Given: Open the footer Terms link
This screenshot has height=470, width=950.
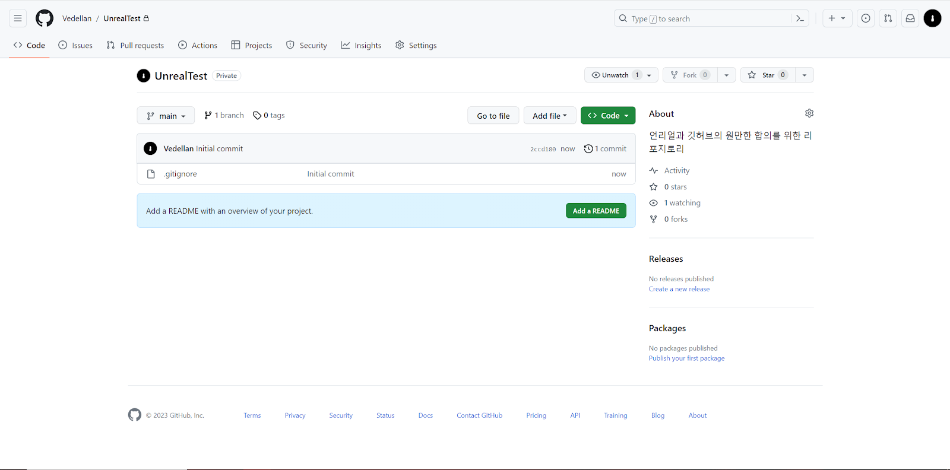Looking at the screenshot, I should pos(252,415).
